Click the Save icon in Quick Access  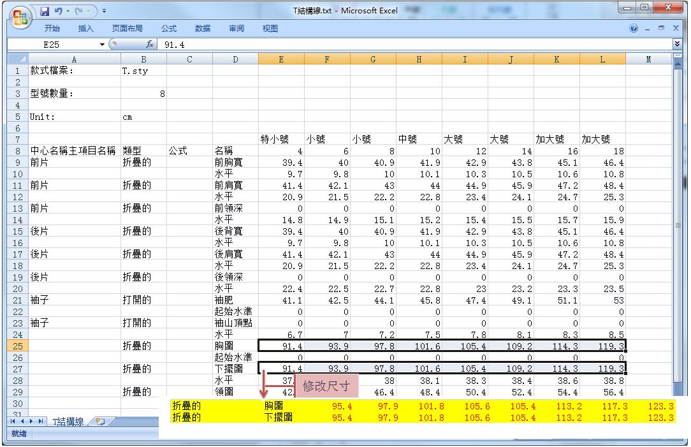[x=45, y=11]
